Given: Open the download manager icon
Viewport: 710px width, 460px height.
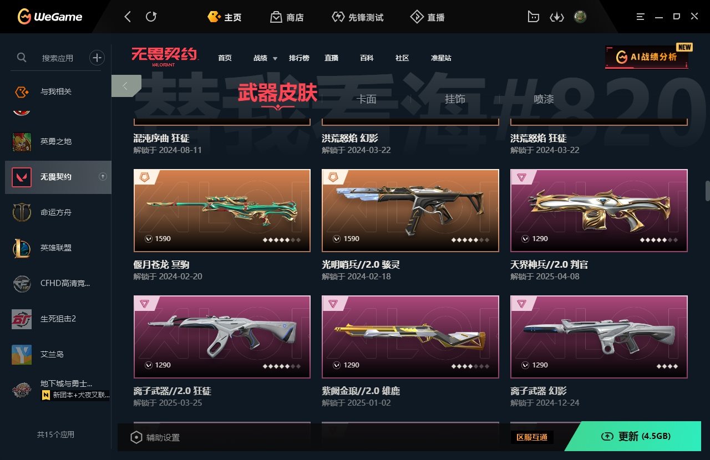Looking at the screenshot, I should point(556,17).
